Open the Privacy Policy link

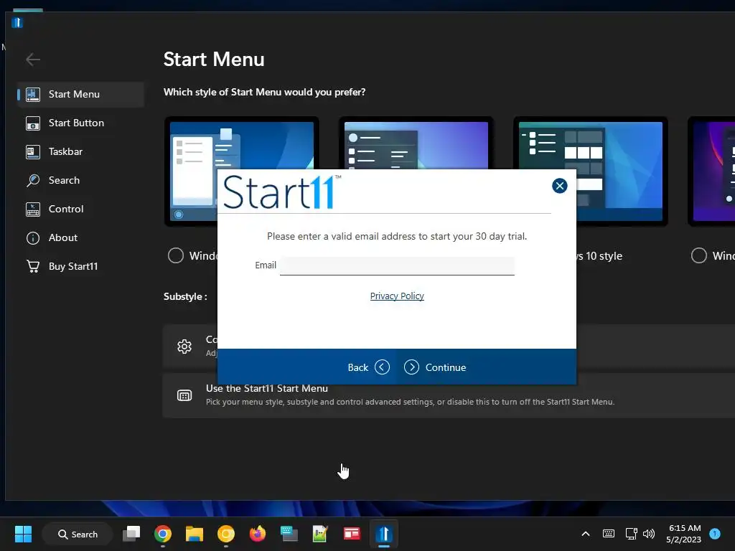(397, 296)
